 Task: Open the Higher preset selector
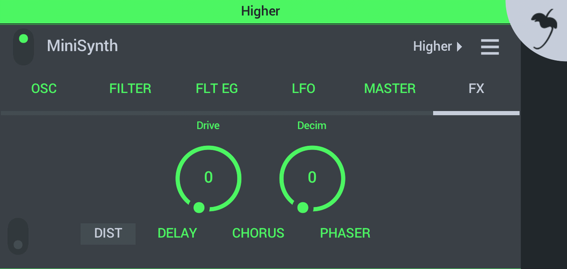437,46
